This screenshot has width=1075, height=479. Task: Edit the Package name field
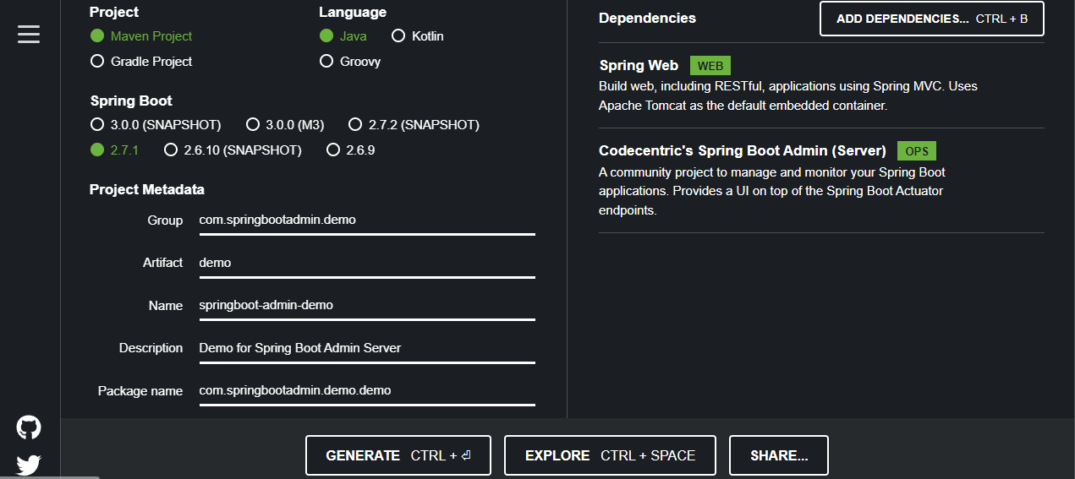click(x=366, y=390)
